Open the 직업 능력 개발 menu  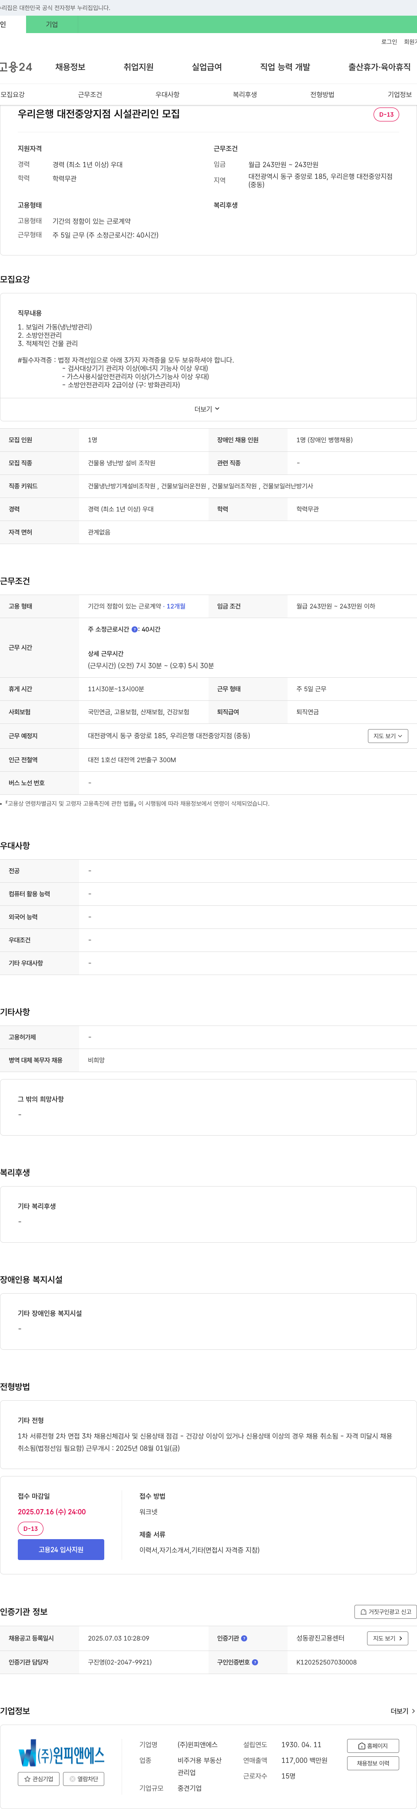(285, 67)
